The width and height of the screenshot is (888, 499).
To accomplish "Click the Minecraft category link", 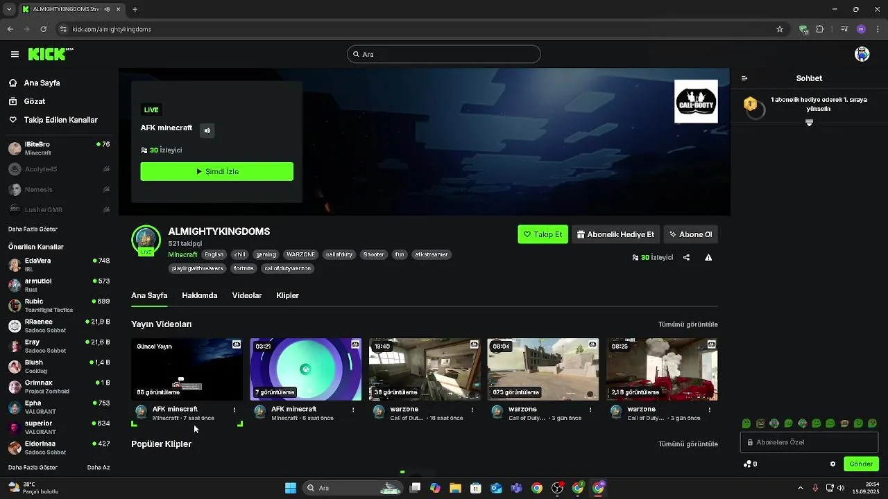I will (x=182, y=254).
